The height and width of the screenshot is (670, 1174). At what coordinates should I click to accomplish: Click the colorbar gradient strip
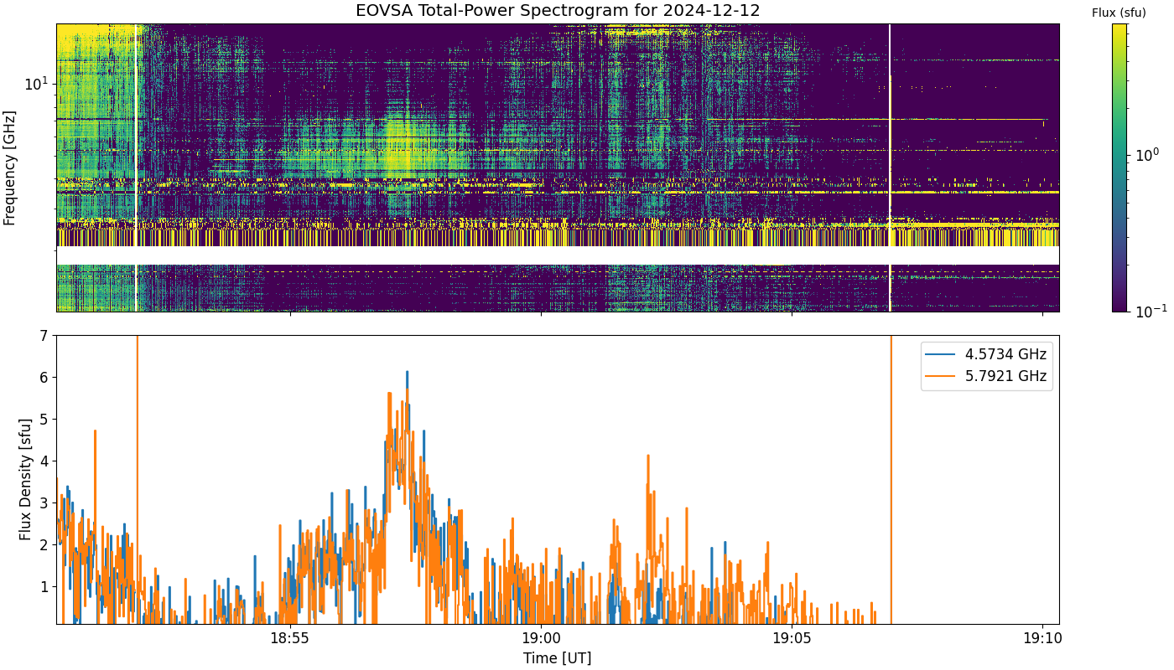1119,167
